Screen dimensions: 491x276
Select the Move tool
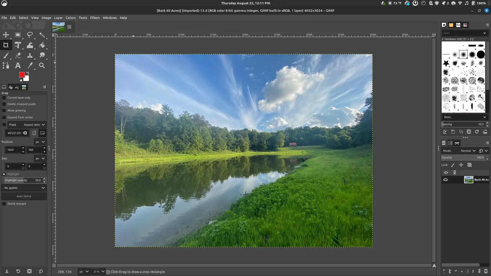tap(6, 35)
